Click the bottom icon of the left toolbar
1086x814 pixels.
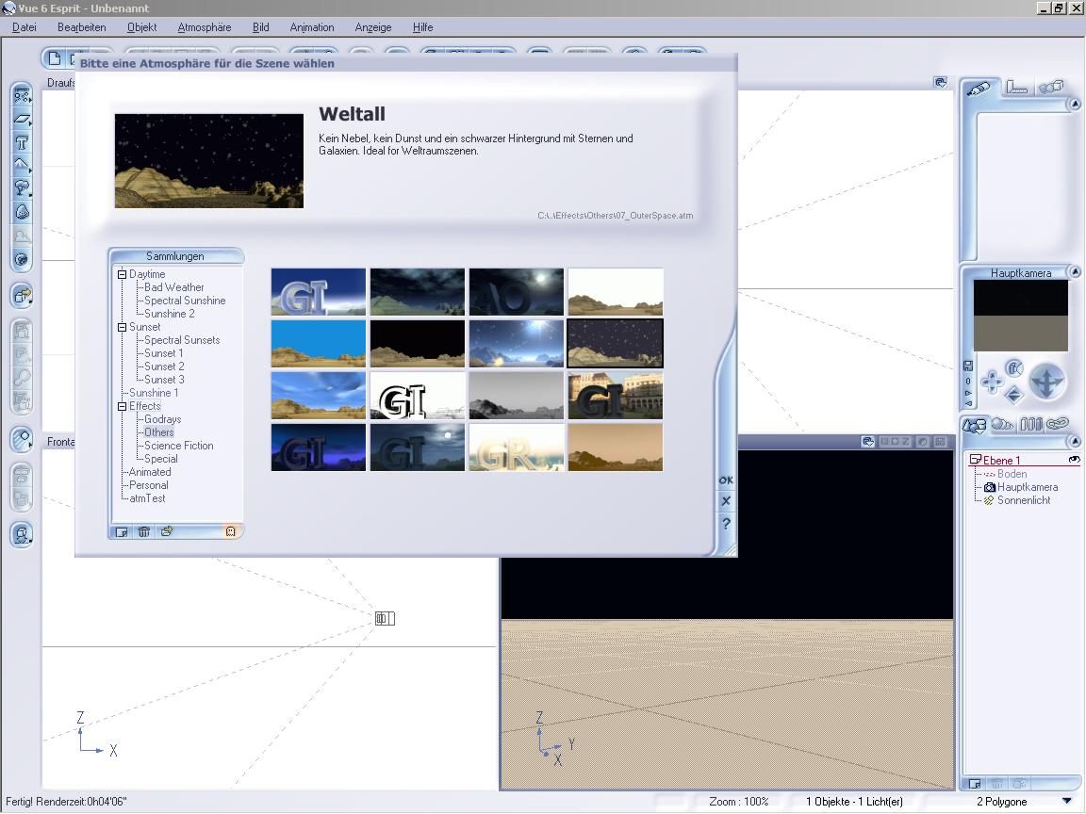[x=23, y=534]
